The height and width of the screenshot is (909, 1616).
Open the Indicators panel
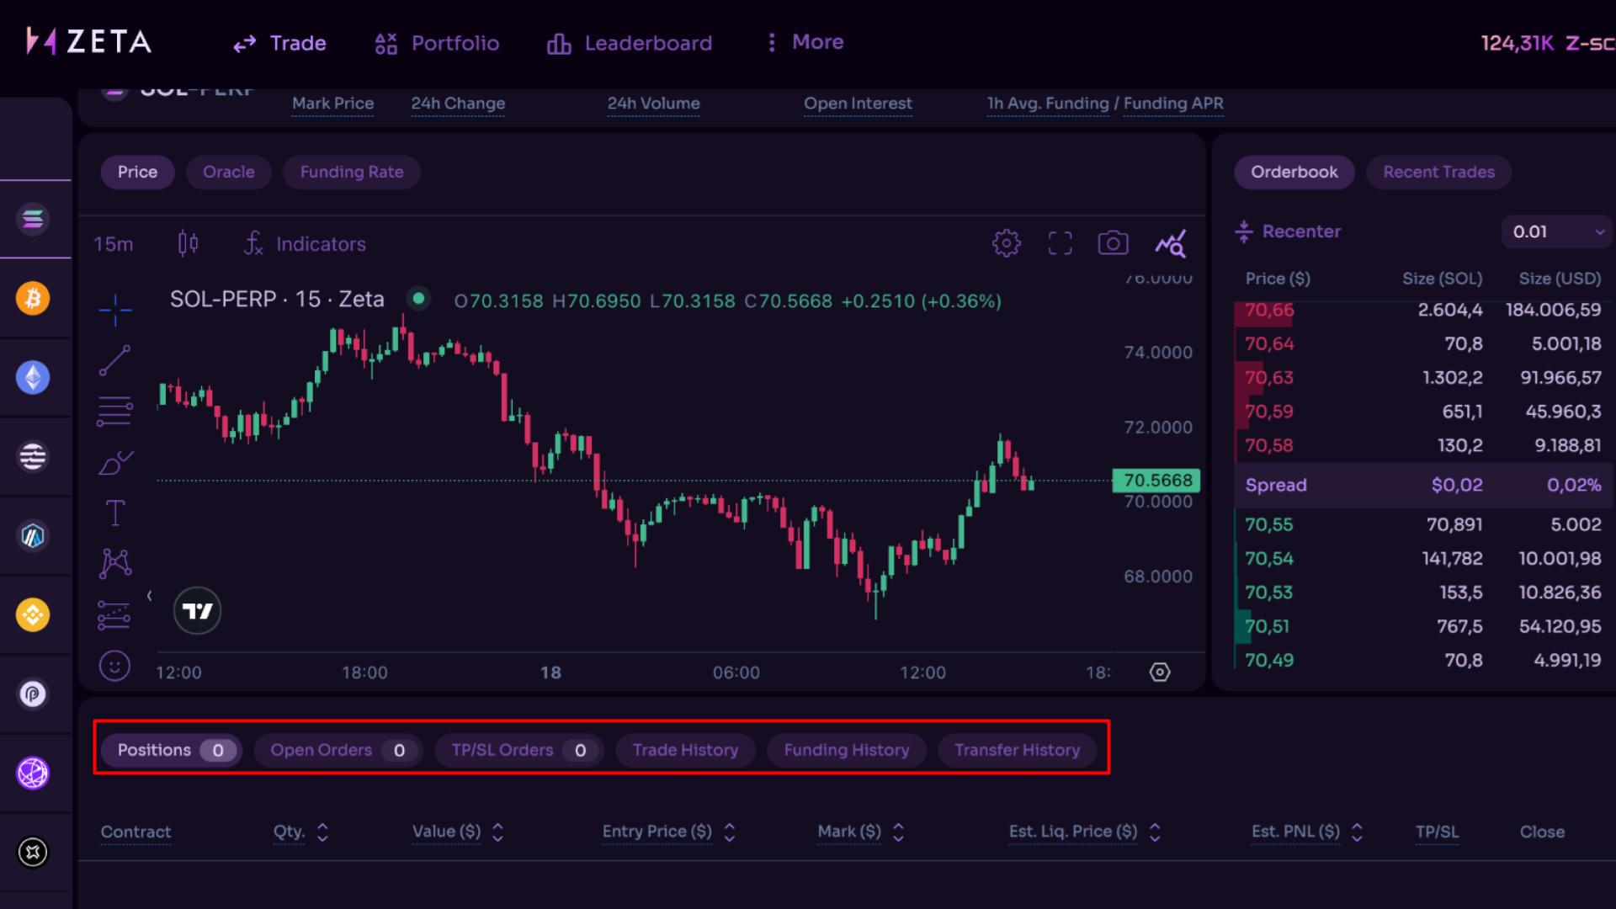(x=304, y=243)
